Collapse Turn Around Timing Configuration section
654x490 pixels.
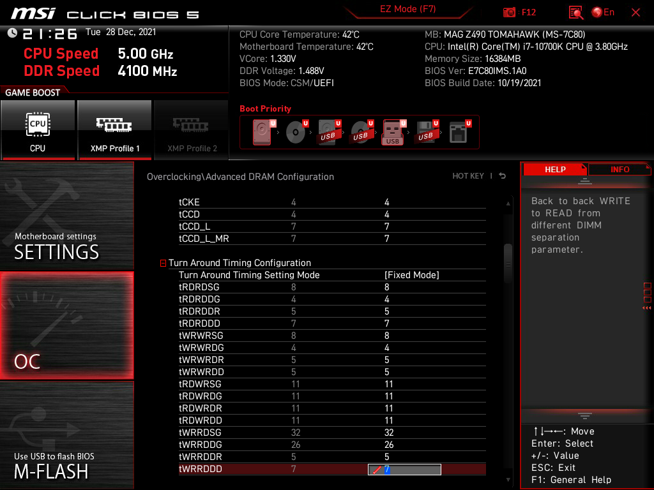click(163, 263)
